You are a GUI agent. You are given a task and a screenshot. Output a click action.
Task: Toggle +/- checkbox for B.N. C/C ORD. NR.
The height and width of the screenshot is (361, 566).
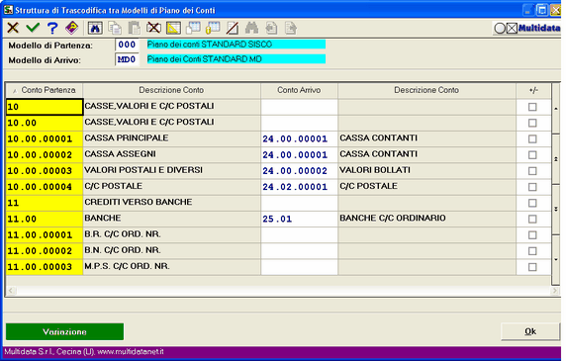click(532, 251)
